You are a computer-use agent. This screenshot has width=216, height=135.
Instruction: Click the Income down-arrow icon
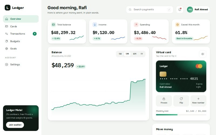tap(95, 25)
